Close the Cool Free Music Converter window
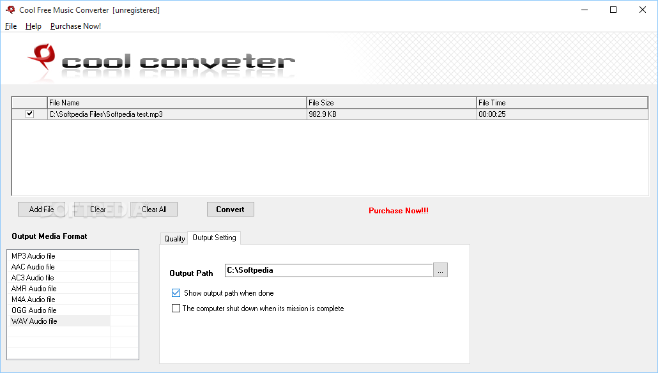The height and width of the screenshot is (373, 658). 643,10
